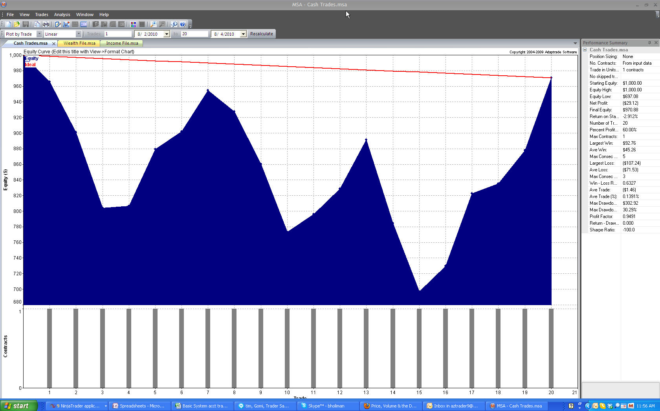The height and width of the screenshot is (411, 660).
Task: Open Basic System acct tra... taskbar button
Action: [202, 406]
